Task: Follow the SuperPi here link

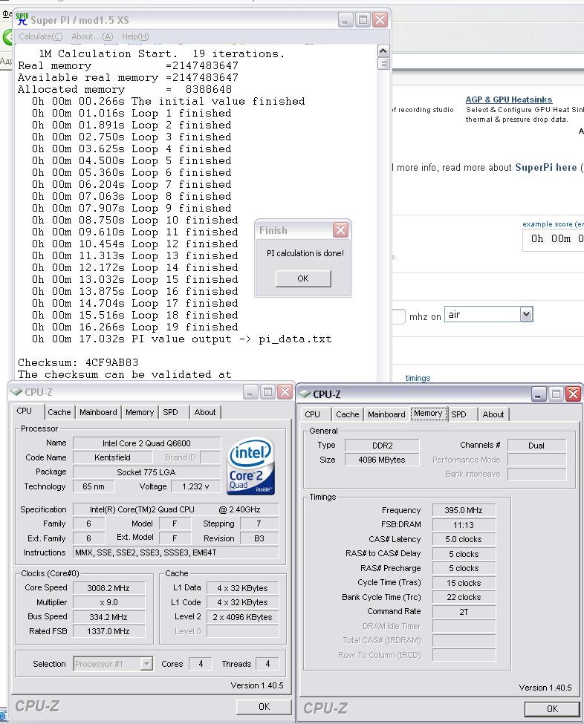Action: point(545,167)
